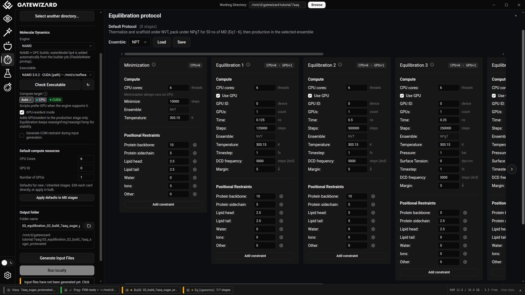Open the builder pot icon in sidebar
Image resolution: width=525 pixels, height=295 pixels.
pos(8,46)
